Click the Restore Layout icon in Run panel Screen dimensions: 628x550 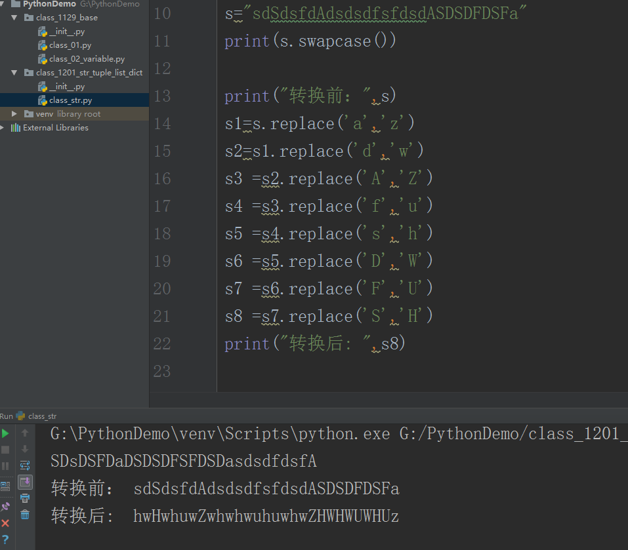(x=5, y=486)
